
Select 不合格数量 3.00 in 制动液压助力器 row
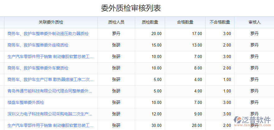227,34
